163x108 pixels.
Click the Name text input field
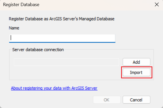coord(62,39)
